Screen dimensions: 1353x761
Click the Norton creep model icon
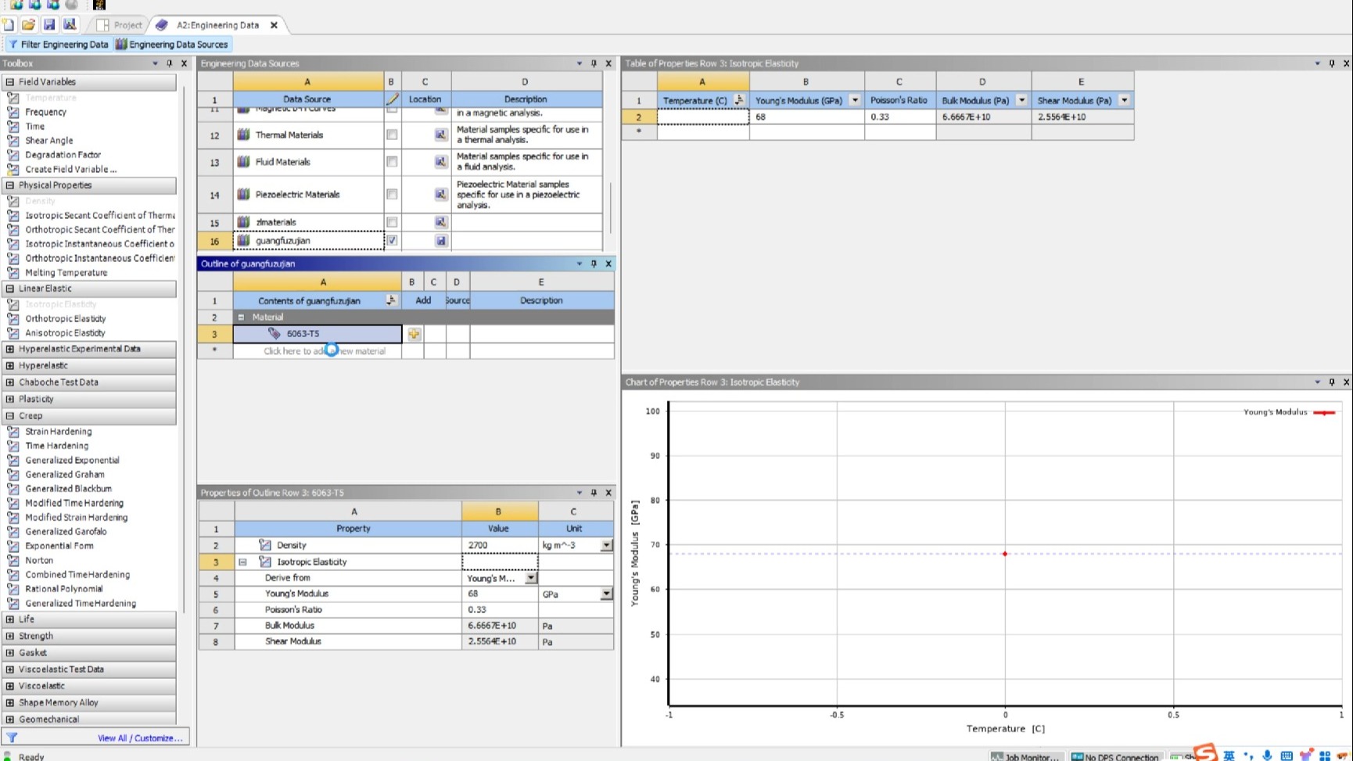(x=13, y=560)
